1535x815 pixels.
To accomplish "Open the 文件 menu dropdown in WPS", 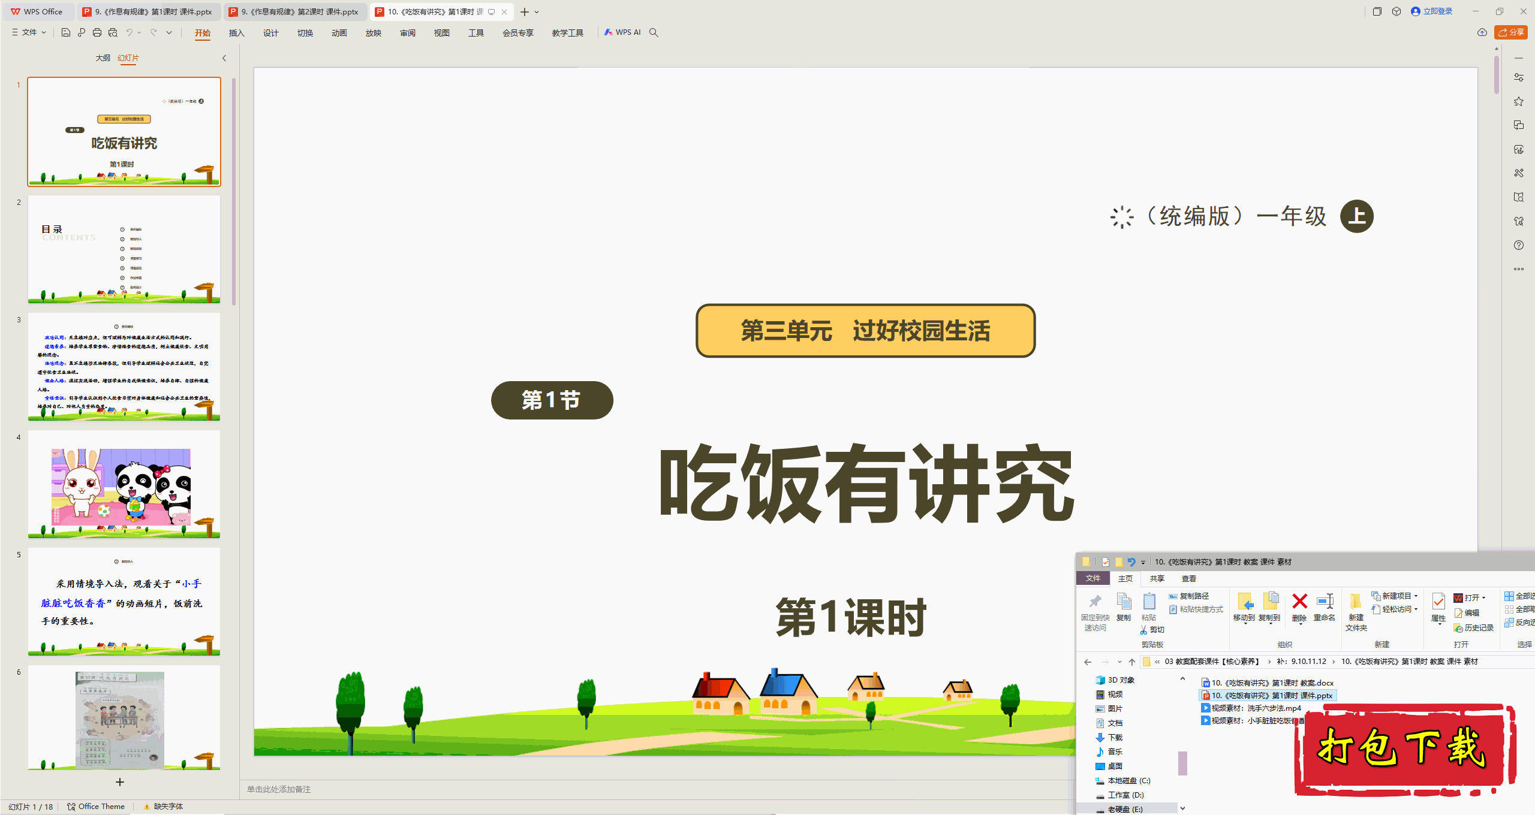I will coord(29,32).
